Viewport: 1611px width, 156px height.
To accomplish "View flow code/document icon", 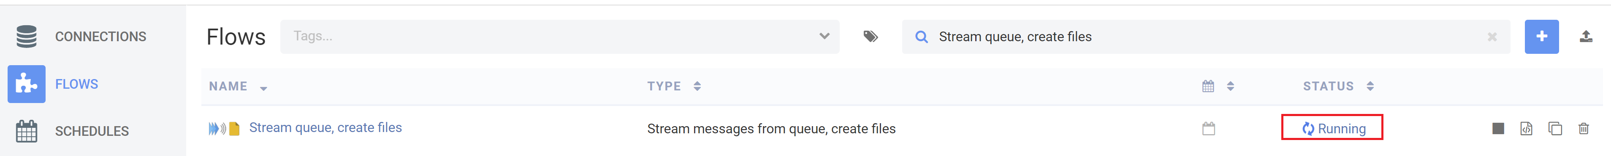I will pyautogui.click(x=1526, y=129).
